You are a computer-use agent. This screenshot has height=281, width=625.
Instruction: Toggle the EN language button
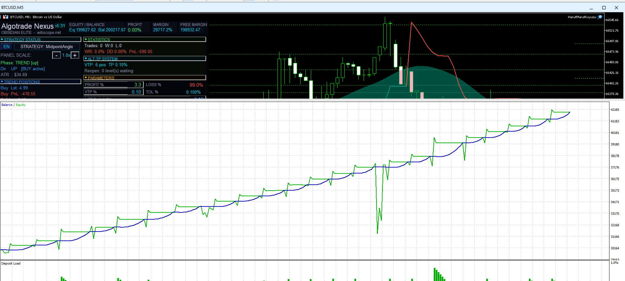7,47
